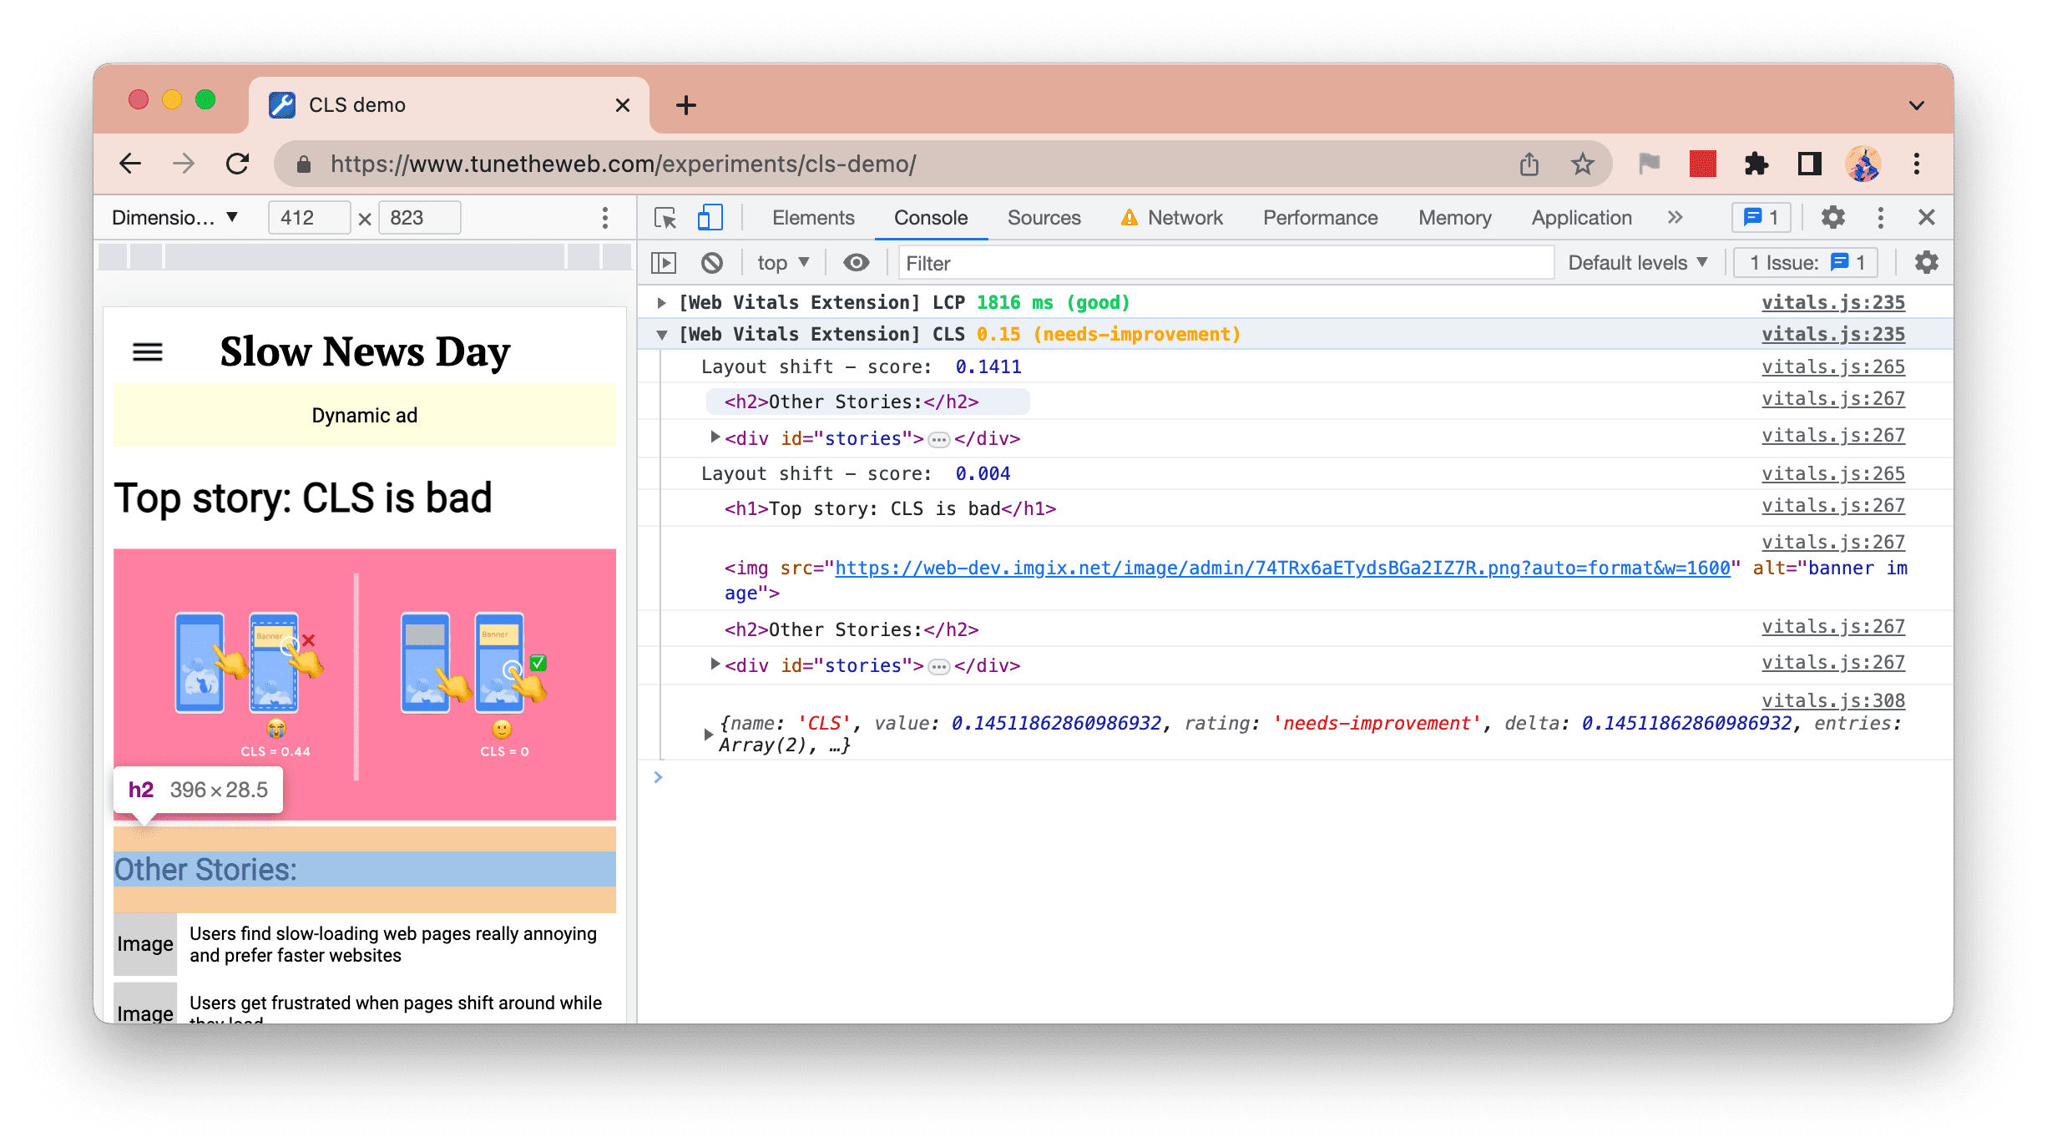Click the banner image URL hyperlink

(x=1223, y=568)
